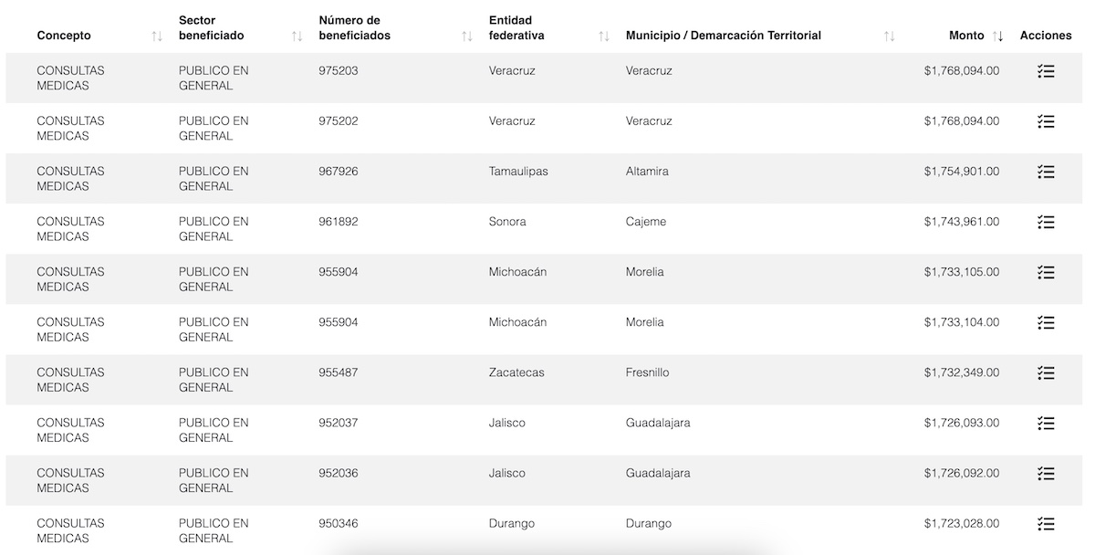Image resolution: width=1095 pixels, height=555 pixels.
Task: Open actions for Morelia row with $1,733,105.00
Action: [x=1046, y=272]
